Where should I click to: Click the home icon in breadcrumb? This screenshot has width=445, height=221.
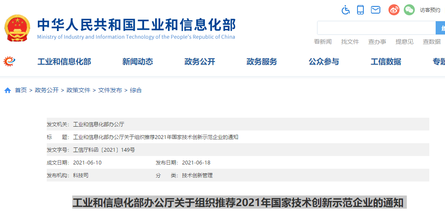pos(8,91)
